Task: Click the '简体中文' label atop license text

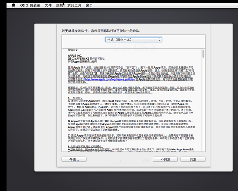Action: pos(73,50)
